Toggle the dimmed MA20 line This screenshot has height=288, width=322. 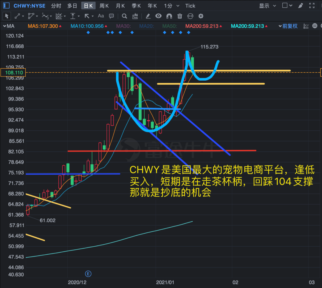[x=146, y=26]
